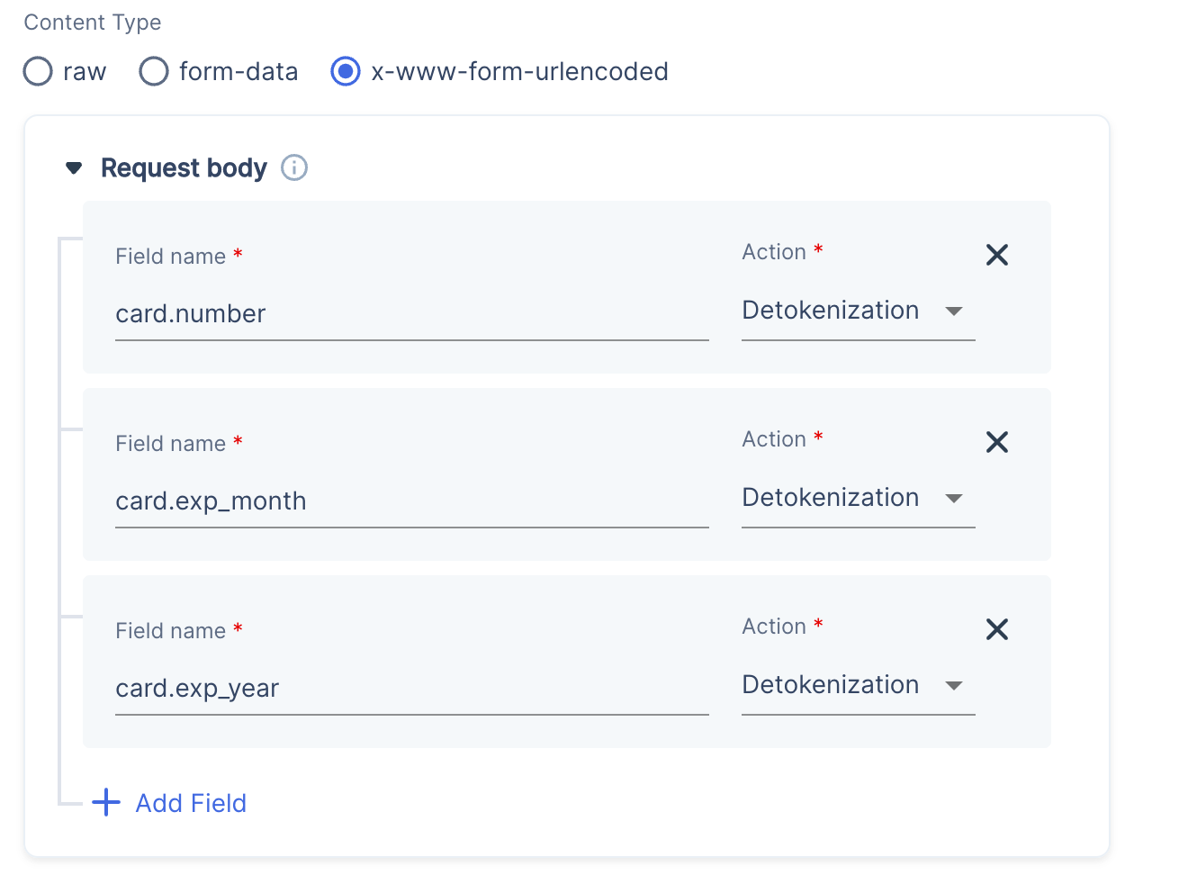Click the dropdown arrow on card.exp_year Action
Image resolution: width=1179 pixels, height=875 pixels.
click(x=955, y=686)
